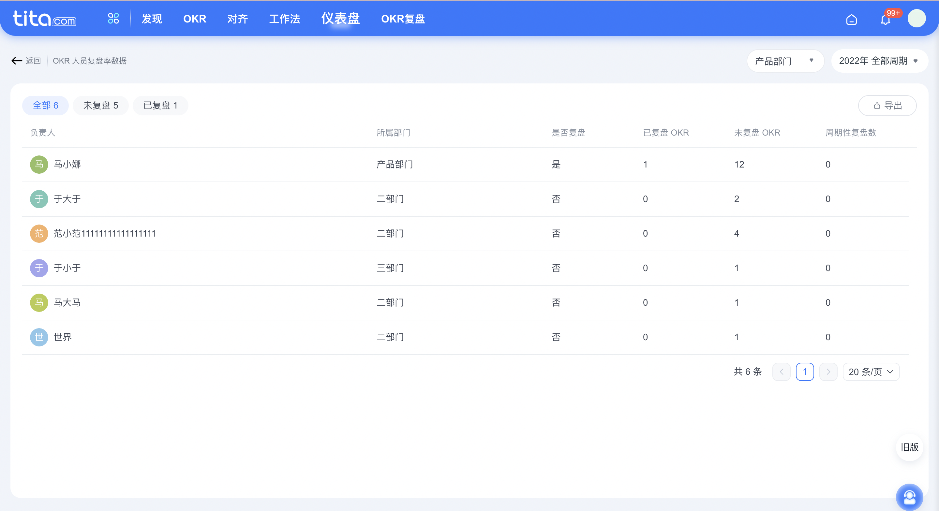This screenshot has height=511, width=939.
Task: Open the app grid launcher icon
Action: click(x=113, y=19)
